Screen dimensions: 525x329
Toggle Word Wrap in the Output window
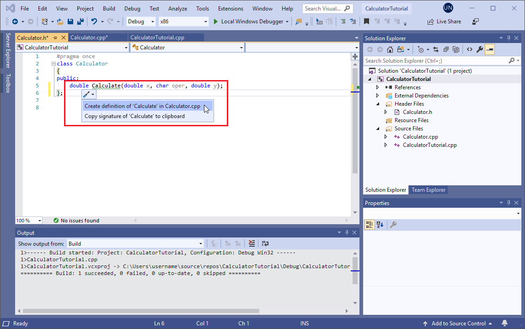tap(265, 243)
